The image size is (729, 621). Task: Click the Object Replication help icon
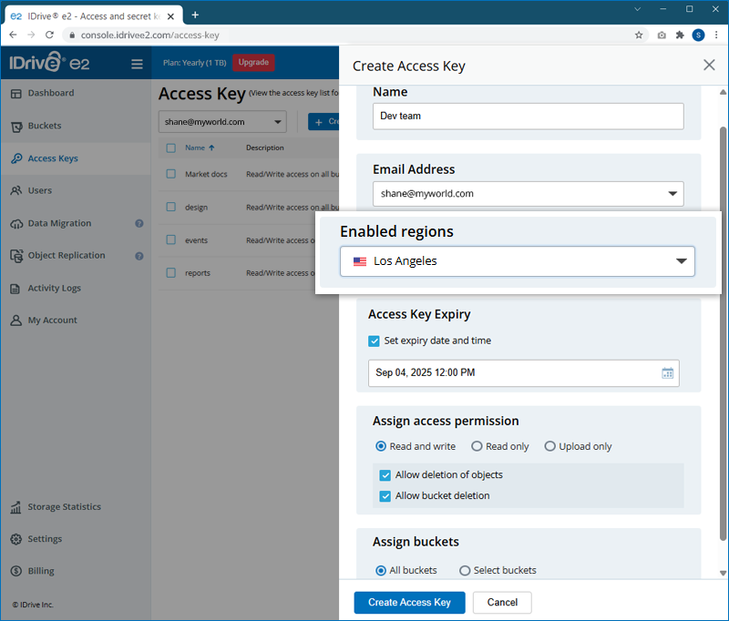[139, 256]
